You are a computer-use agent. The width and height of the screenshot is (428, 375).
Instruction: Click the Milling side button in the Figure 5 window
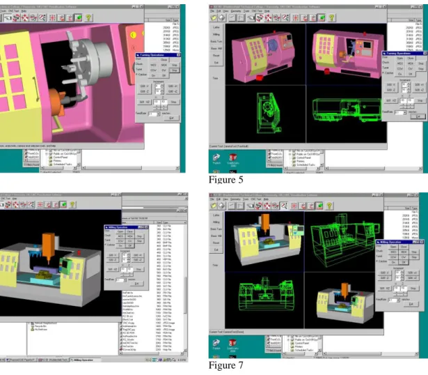pos(216,34)
